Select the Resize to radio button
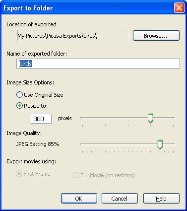Viewport: 187px width, 211px height. click(x=19, y=106)
